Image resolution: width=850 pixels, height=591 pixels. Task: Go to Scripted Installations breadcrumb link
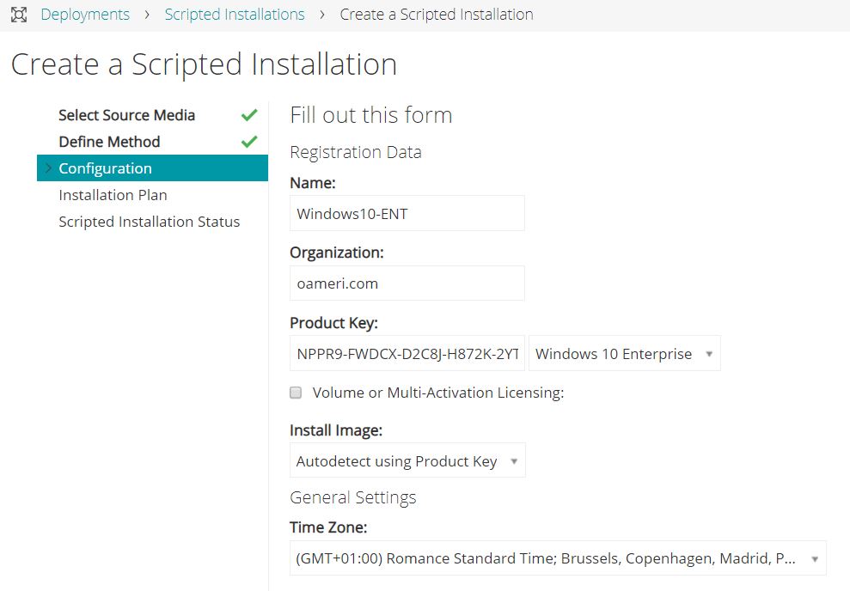pos(235,15)
